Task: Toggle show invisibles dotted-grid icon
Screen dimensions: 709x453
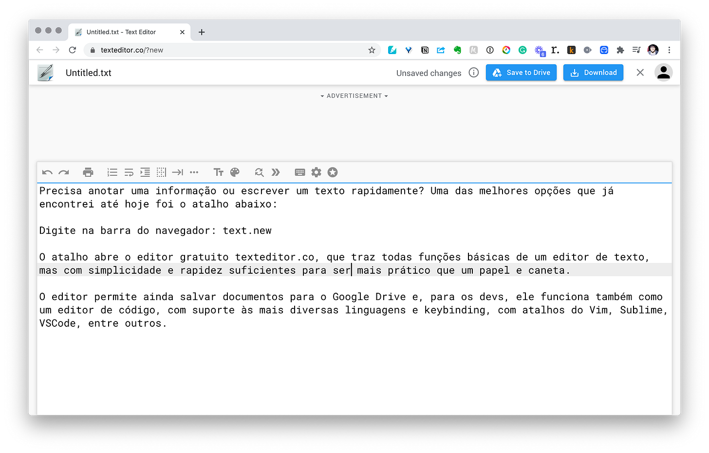Action: 161,172
